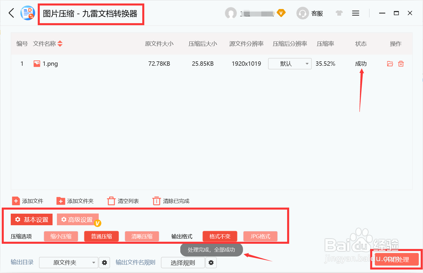Select the 1.png file name
Screen dimensions: 423x273
(50, 64)
